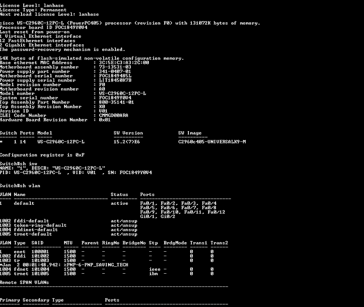Click 'SN: FOC1849Y0V4' in the inventory line

point(130,172)
